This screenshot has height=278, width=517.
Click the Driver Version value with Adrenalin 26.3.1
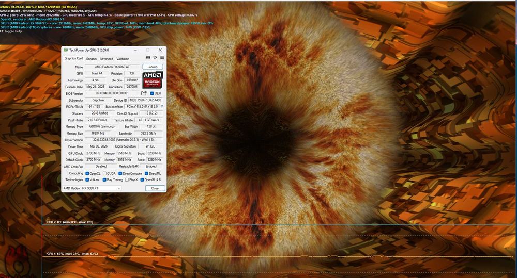[x=124, y=140]
